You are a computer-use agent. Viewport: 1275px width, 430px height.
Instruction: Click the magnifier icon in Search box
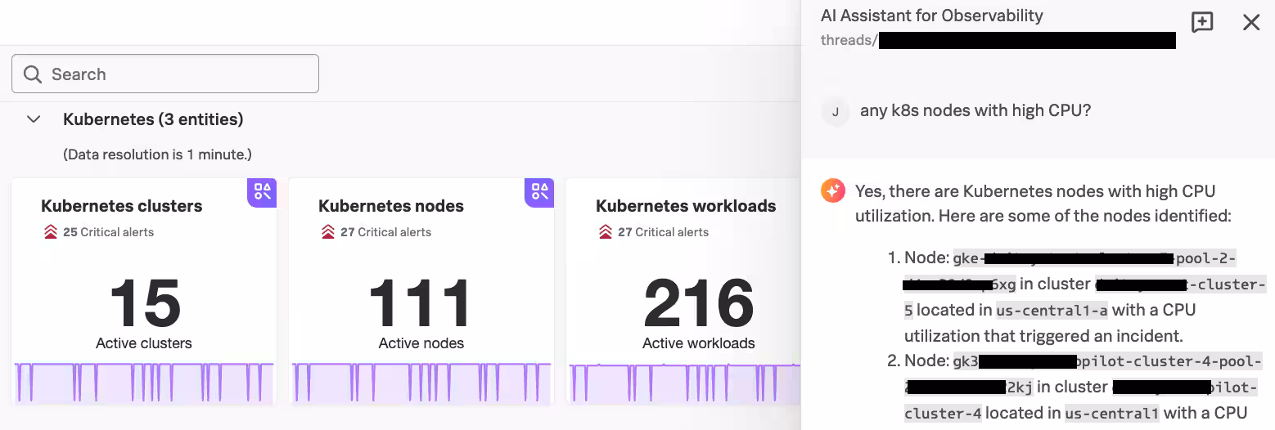coord(33,74)
